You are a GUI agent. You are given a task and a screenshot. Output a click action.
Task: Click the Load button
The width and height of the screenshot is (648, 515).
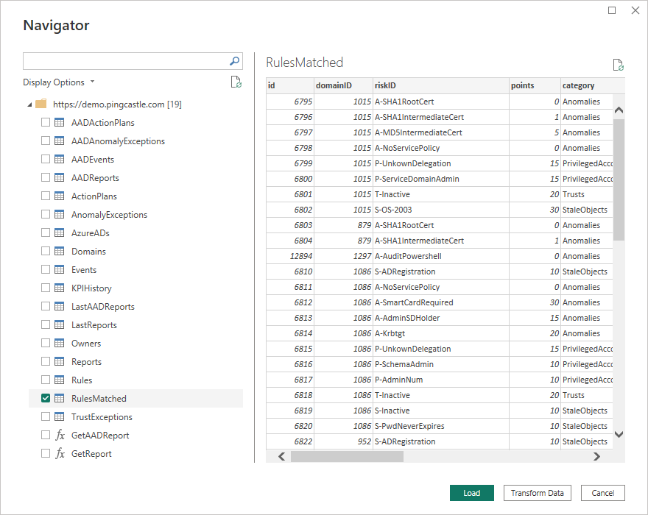[471, 493]
